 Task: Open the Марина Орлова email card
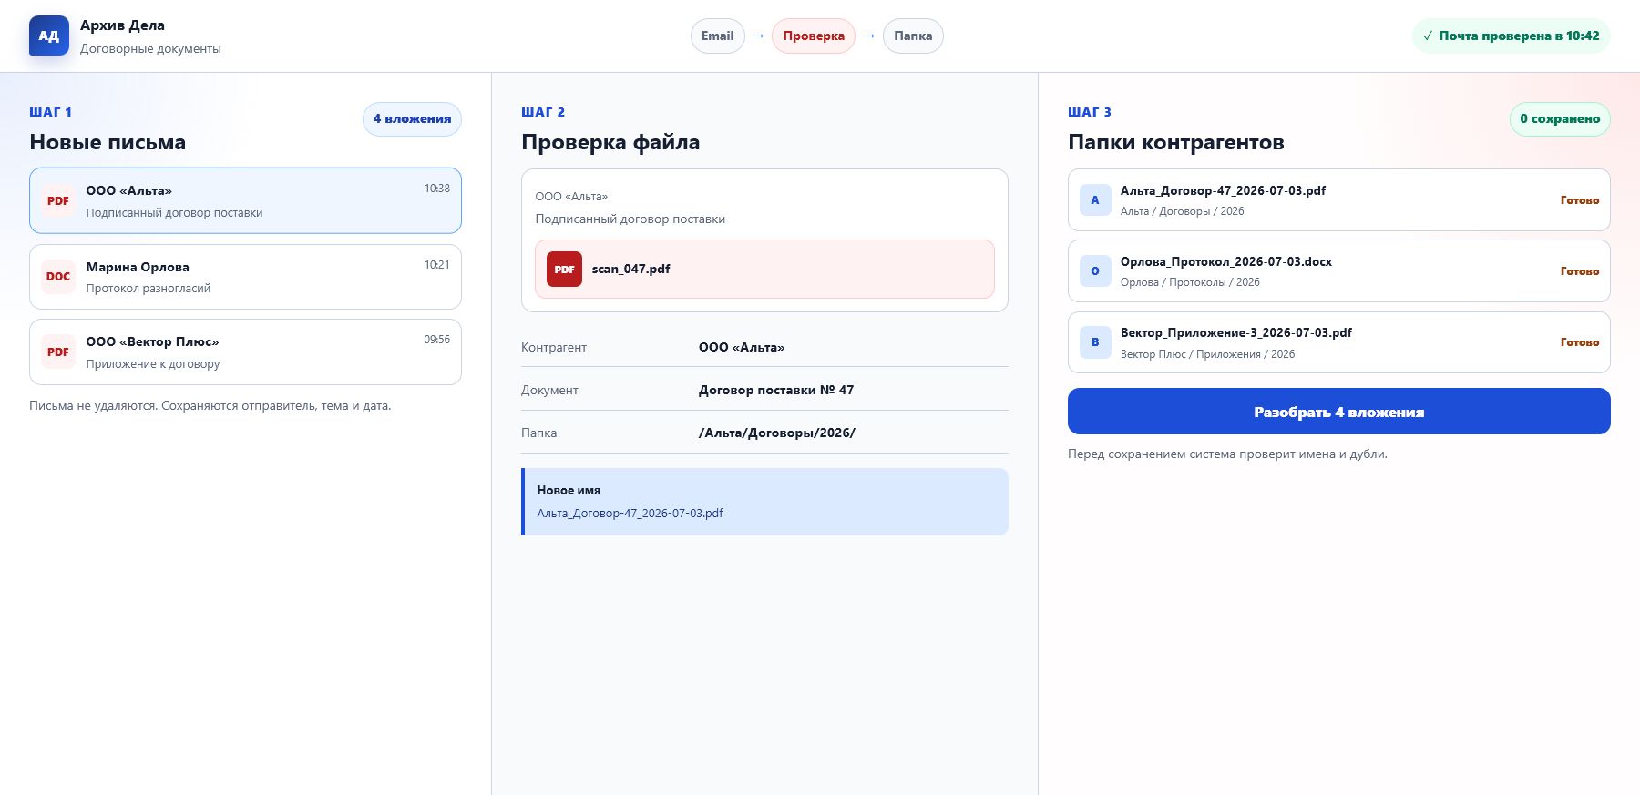pyautogui.click(x=245, y=277)
